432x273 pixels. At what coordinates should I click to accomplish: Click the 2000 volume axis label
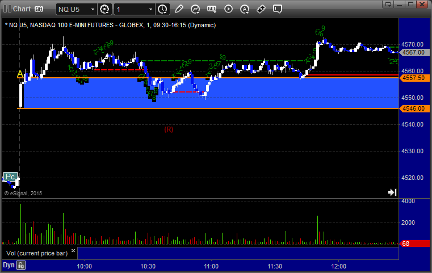pos(408,222)
